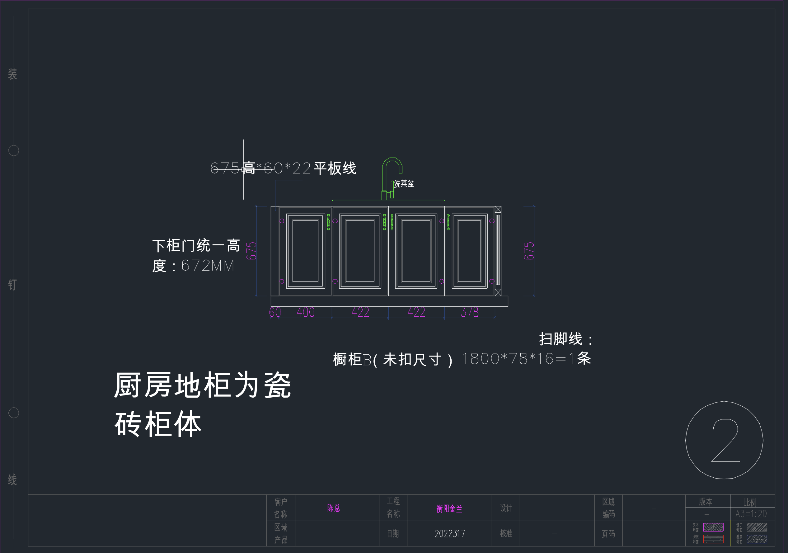Select the project name 衡阳金兰
This screenshot has width=788, height=553.
[449, 508]
